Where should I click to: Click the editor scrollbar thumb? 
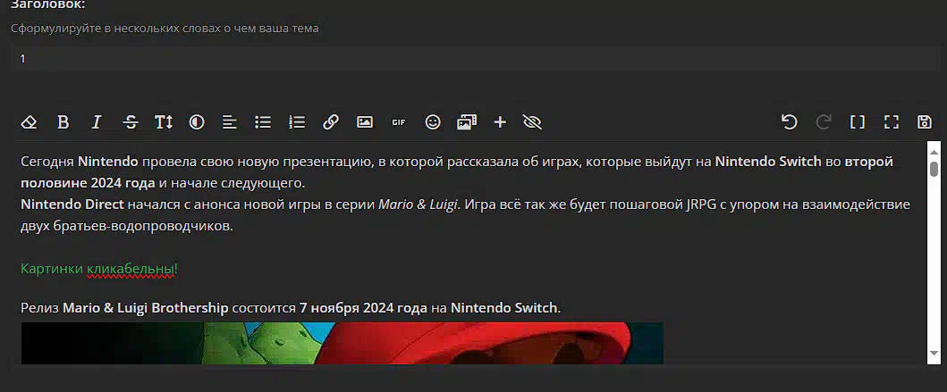[934, 168]
